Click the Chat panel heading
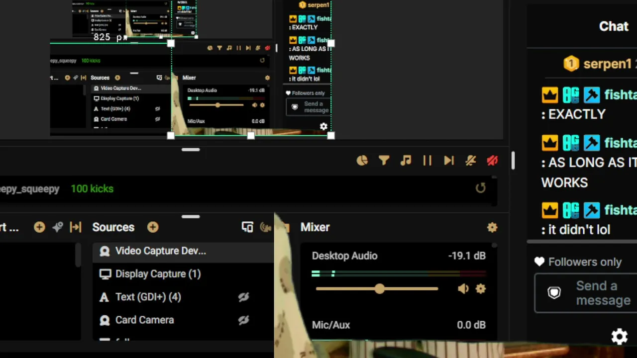The width and height of the screenshot is (637, 358). point(614,26)
